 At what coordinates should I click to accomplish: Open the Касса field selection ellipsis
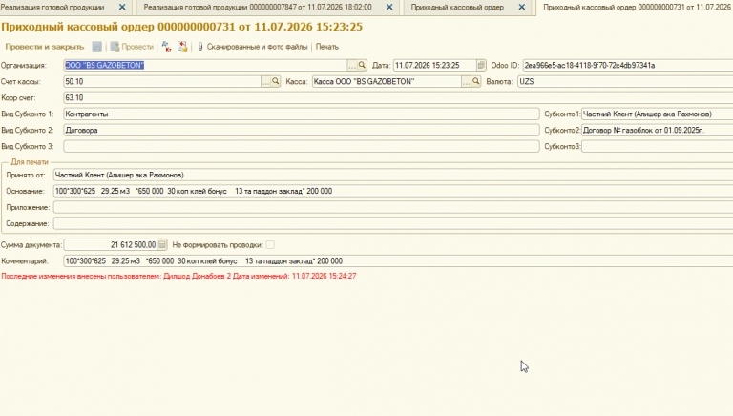(466, 81)
